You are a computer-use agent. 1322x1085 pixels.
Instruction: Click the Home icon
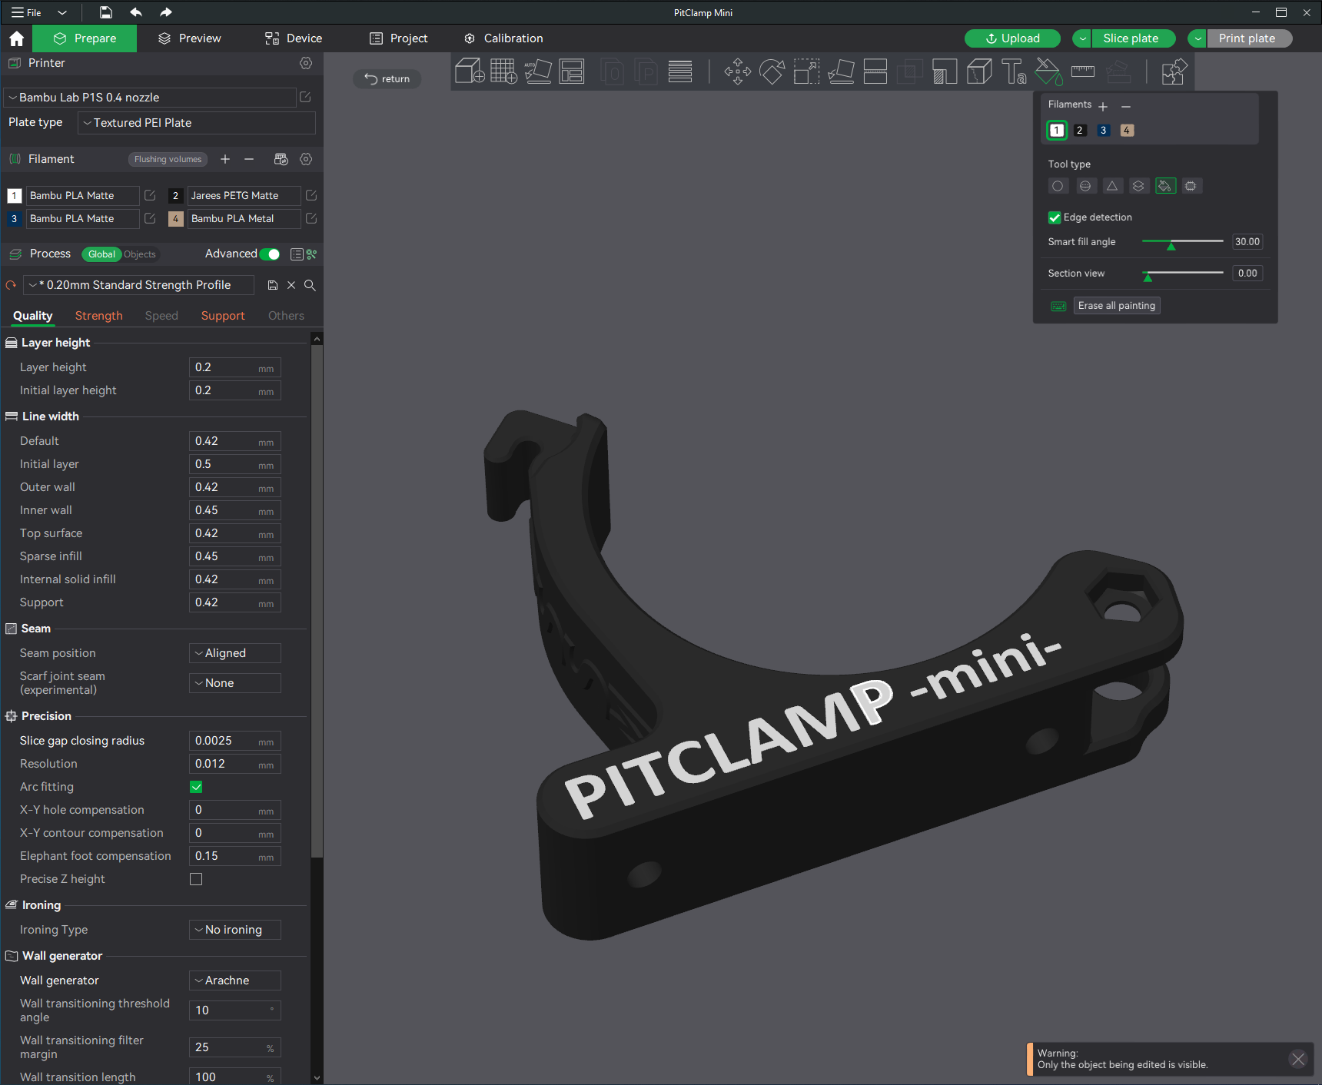click(17, 38)
